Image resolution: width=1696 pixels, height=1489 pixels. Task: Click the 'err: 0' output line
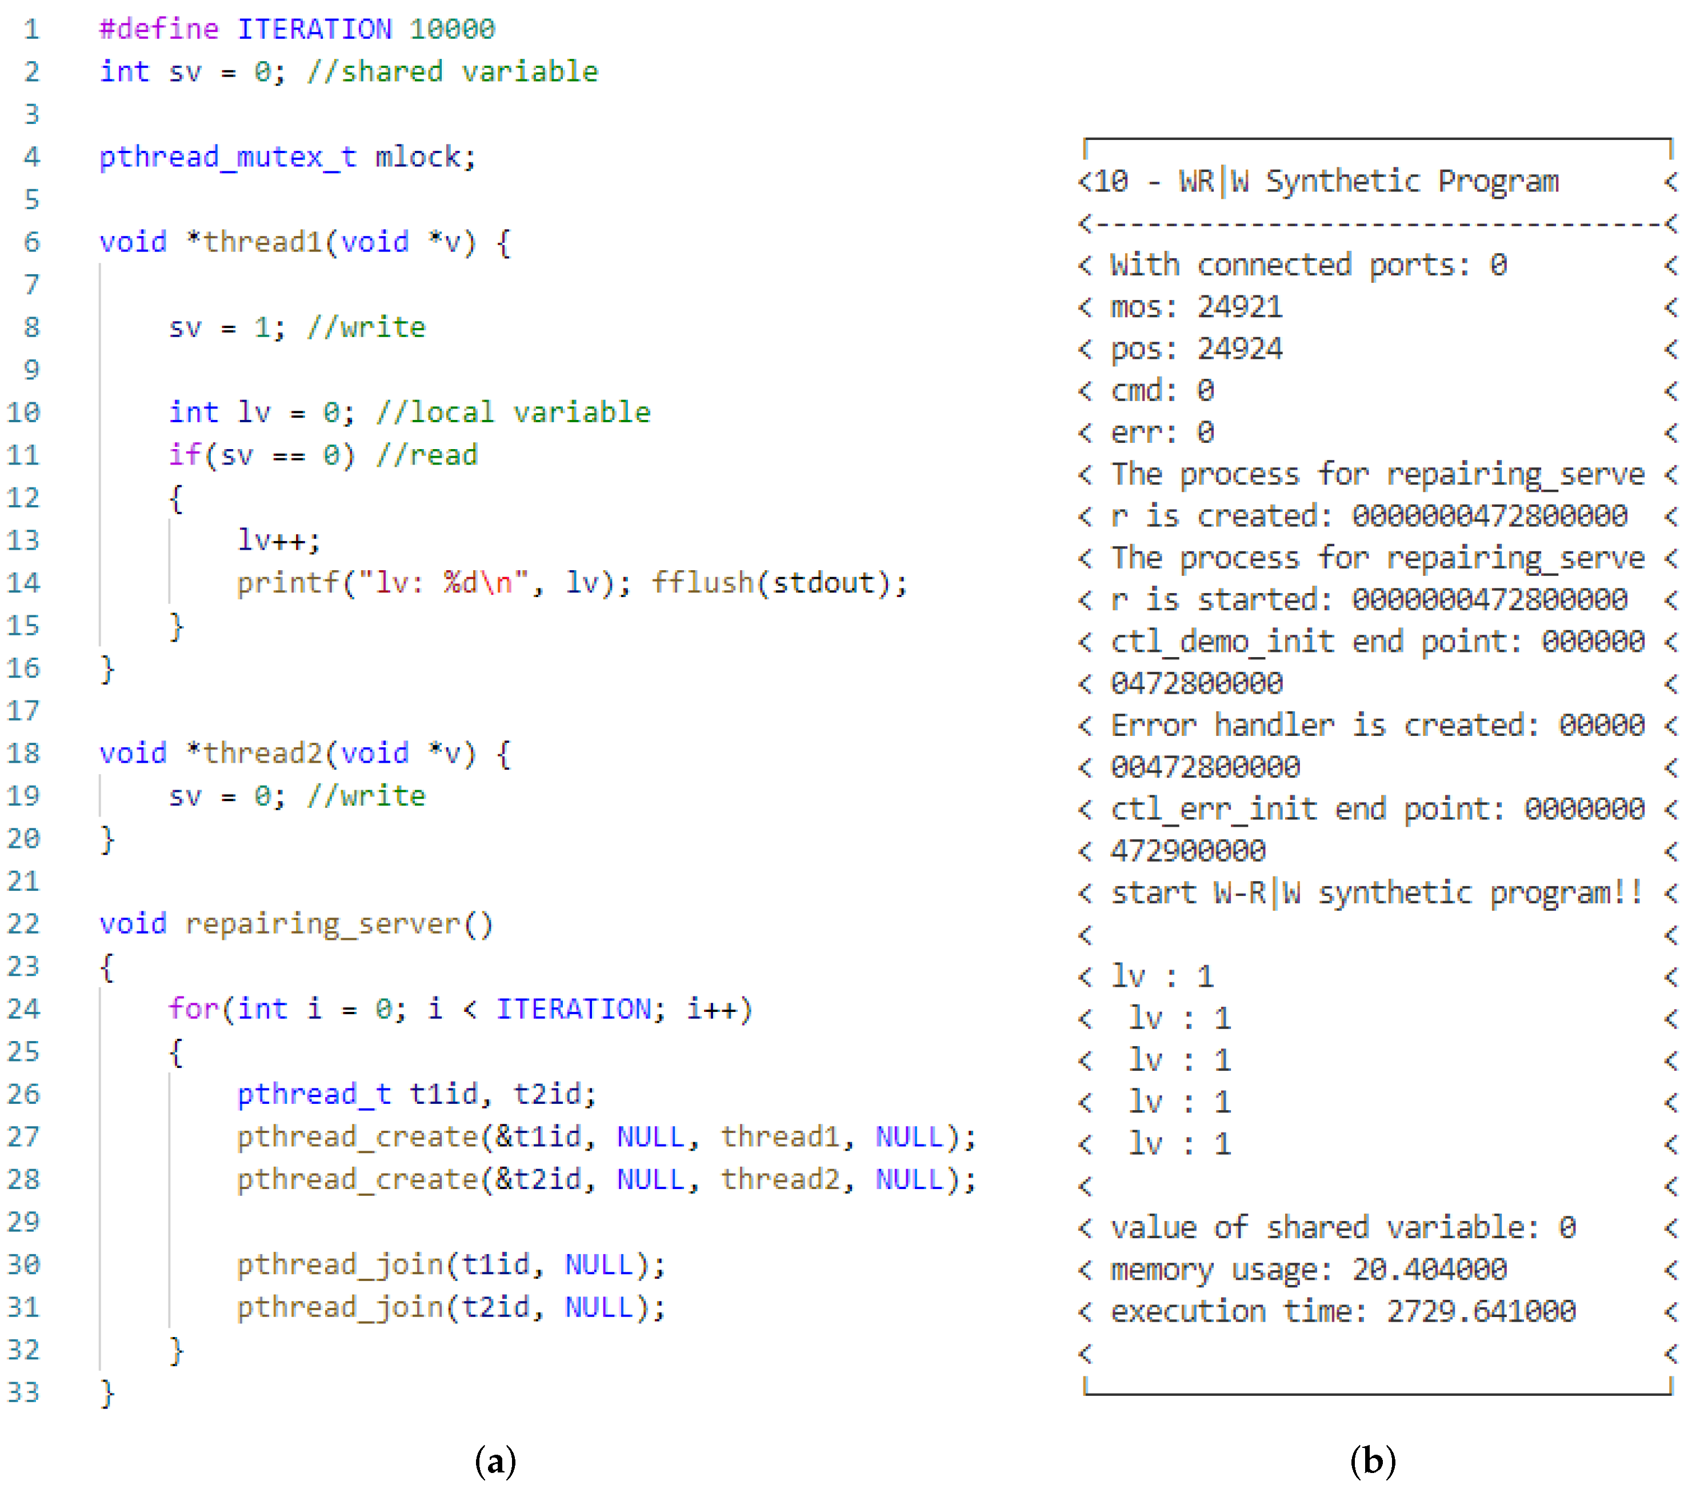[x=1162, y=433]
